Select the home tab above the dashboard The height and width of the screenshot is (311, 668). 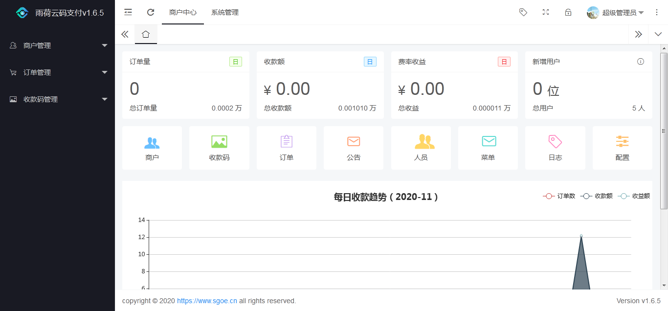click(146, 34)
